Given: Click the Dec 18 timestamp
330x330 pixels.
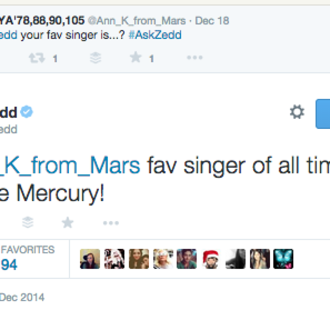Looking at the screenshot, I should 212,21.
